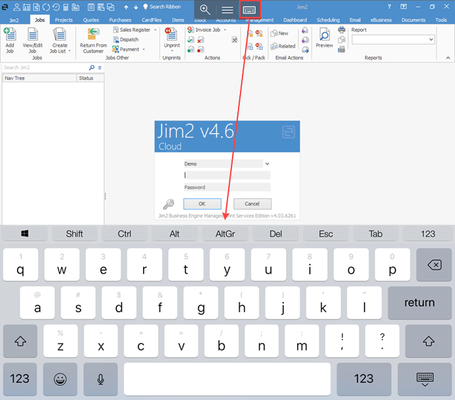Toggle the left shift arrow key

pos(20,341)
